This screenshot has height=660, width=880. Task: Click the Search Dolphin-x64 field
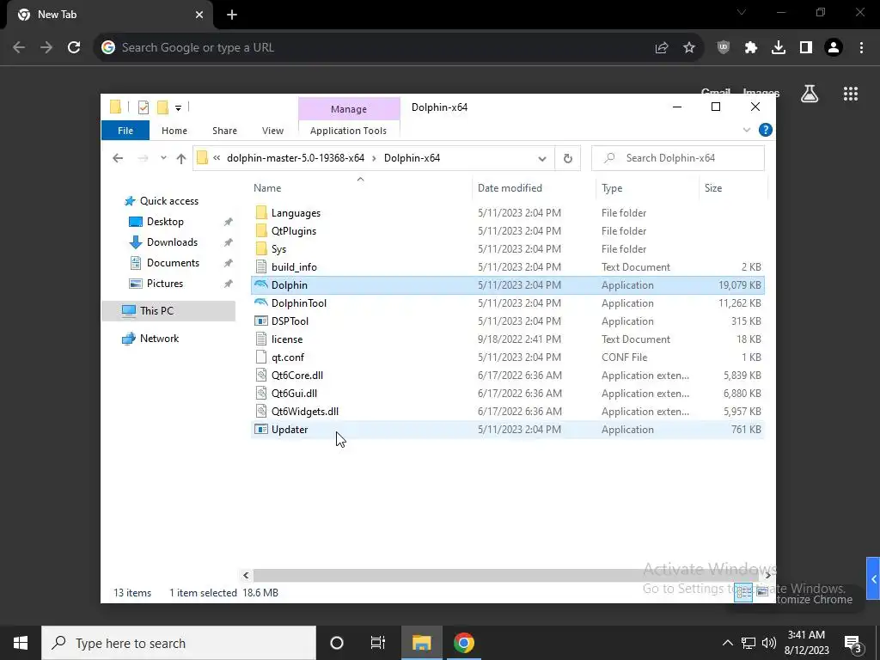[x=678, y=158]
